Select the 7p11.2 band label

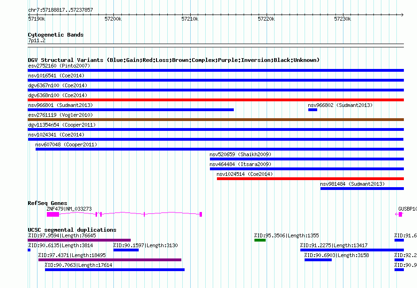point(37,40)
